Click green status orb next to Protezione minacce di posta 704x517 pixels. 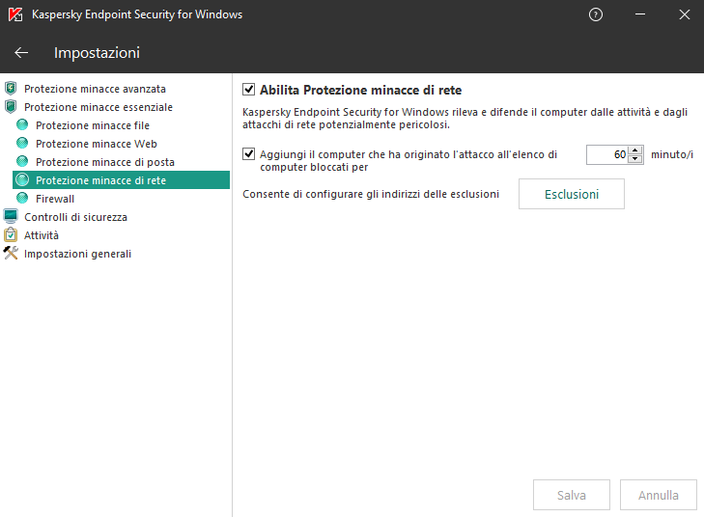pyautogui.click(x=22, y=161)
